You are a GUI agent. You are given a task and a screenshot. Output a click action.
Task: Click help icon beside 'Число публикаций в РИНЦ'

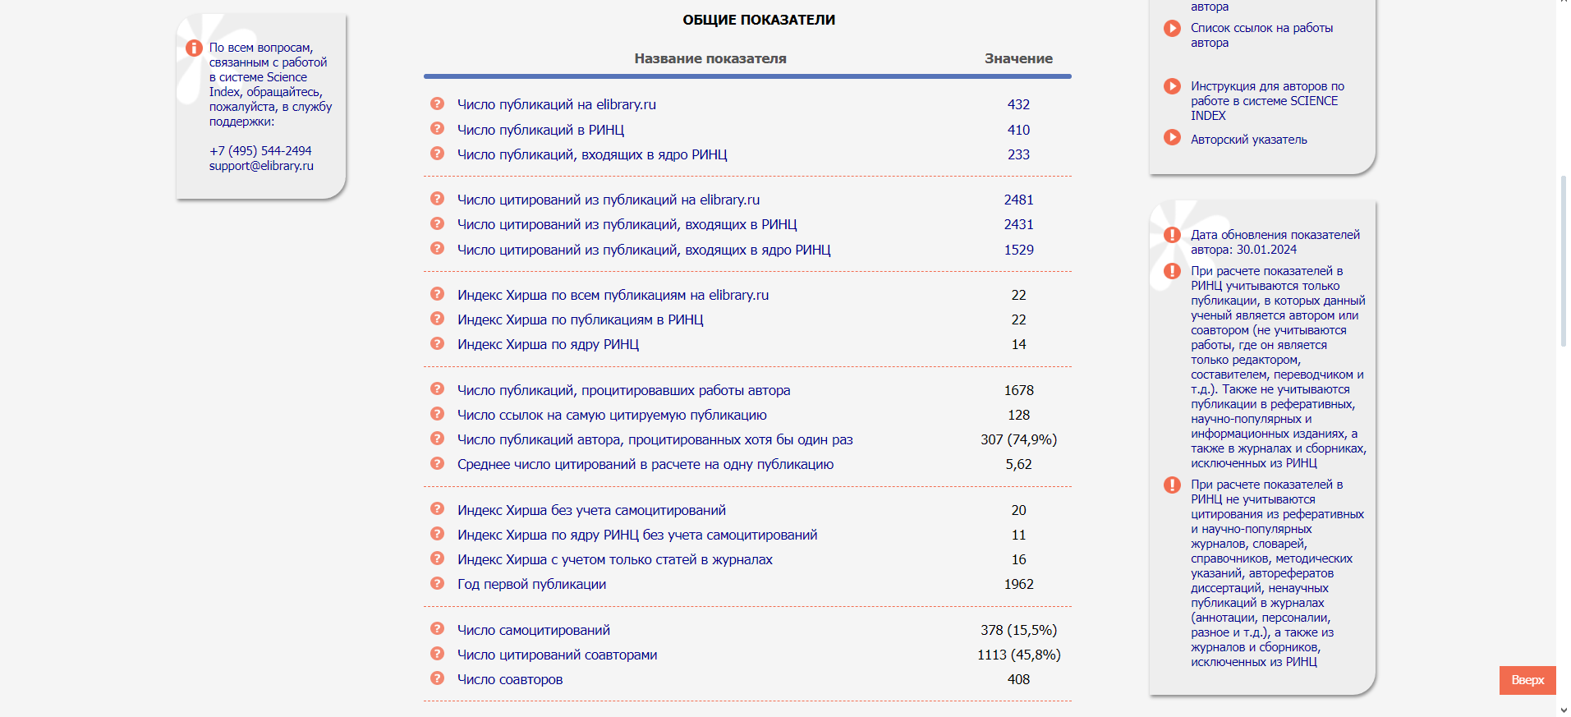click(438, 128)
